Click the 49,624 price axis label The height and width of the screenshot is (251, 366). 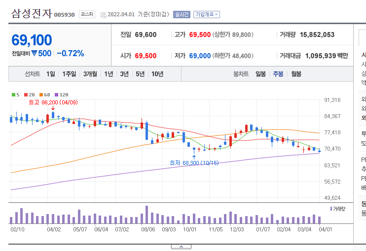[332, 198]
